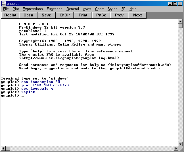Click the Save toolbar button

coord(47,15)
